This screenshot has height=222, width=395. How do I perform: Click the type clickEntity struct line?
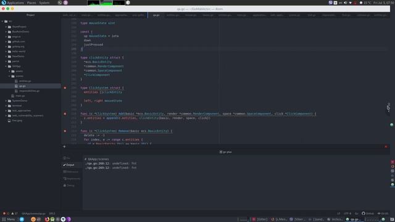click(102, 57)
